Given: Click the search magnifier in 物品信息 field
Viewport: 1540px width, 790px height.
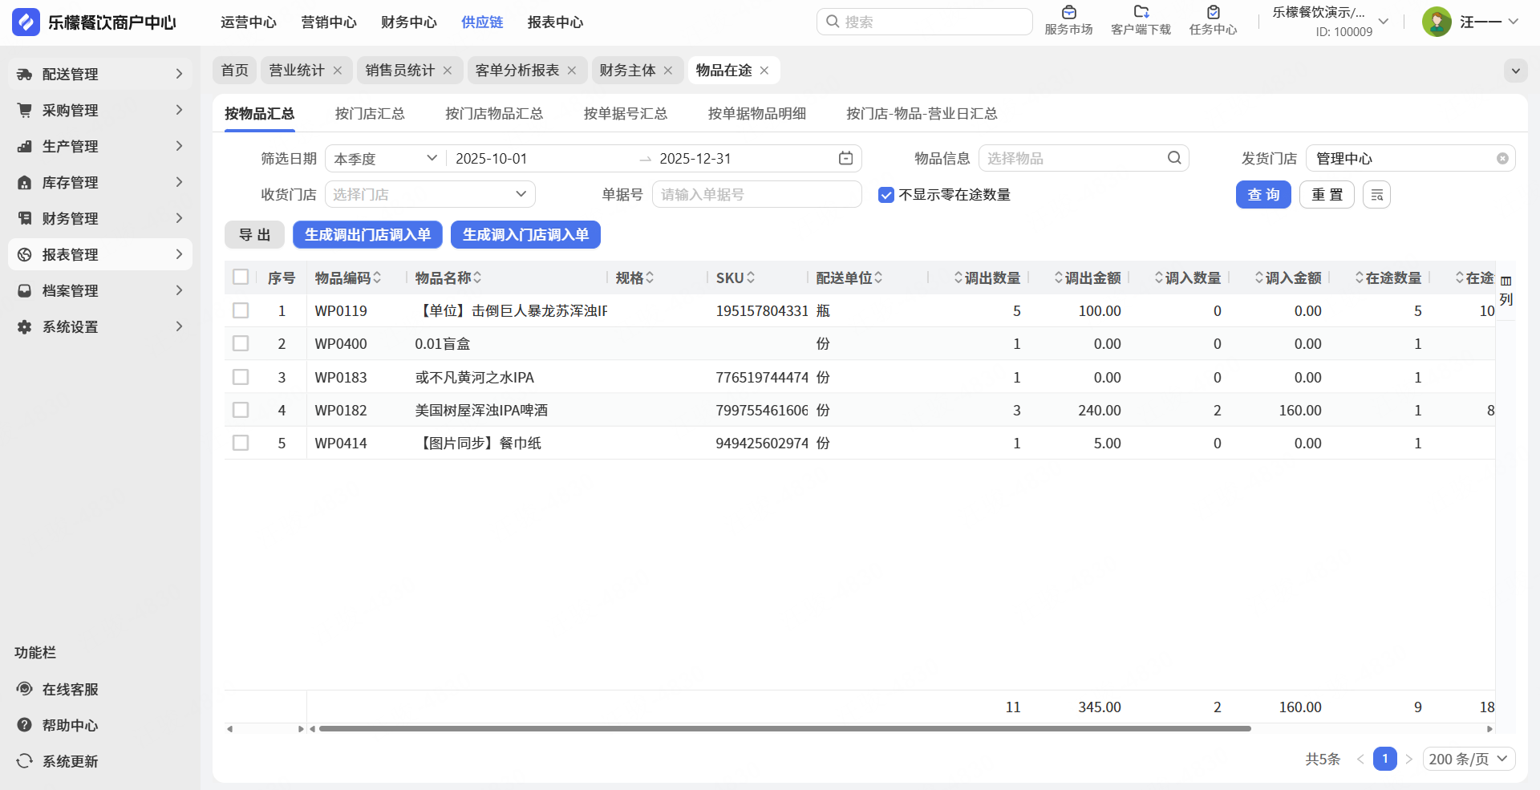Looking at the screenshot, I should tap(1174, 158).
